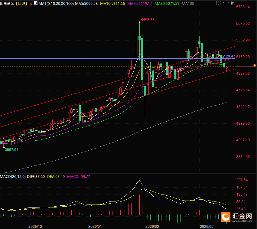Click the 2026/03 date marker
The height and width of the screenshot is (229, 257).
point(207,227)
